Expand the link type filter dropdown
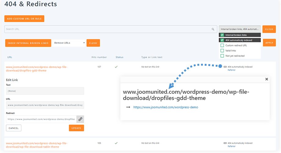The width and height of the screenshot is (281, 153). tap(240, 29)
